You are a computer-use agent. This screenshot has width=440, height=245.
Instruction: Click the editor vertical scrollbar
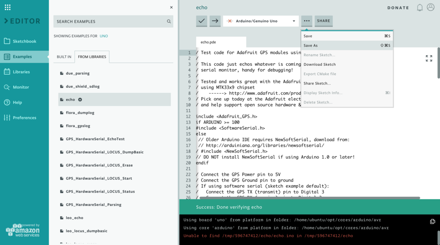pos(439,63)
